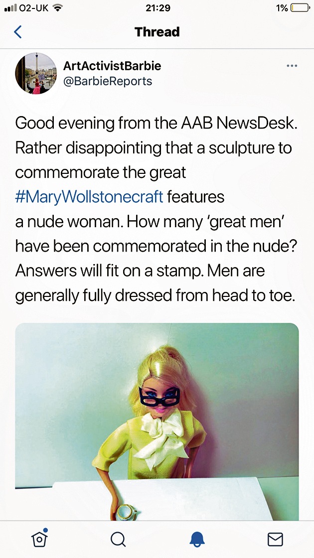Tap the tweet text about the sculpture
Screen dimensions: 314x558
[156, 209]
